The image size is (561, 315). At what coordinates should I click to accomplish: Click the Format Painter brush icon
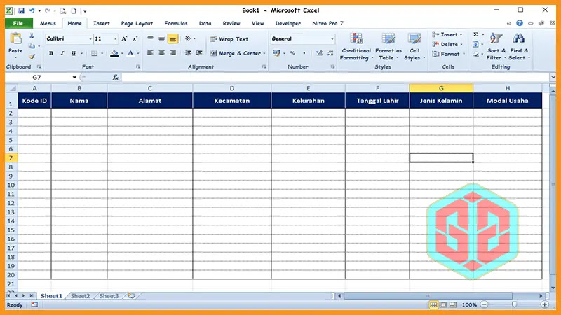32,57
